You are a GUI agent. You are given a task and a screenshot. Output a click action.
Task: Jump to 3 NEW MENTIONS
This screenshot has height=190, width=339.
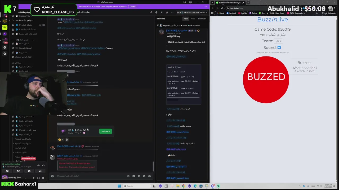pos(29,159)
